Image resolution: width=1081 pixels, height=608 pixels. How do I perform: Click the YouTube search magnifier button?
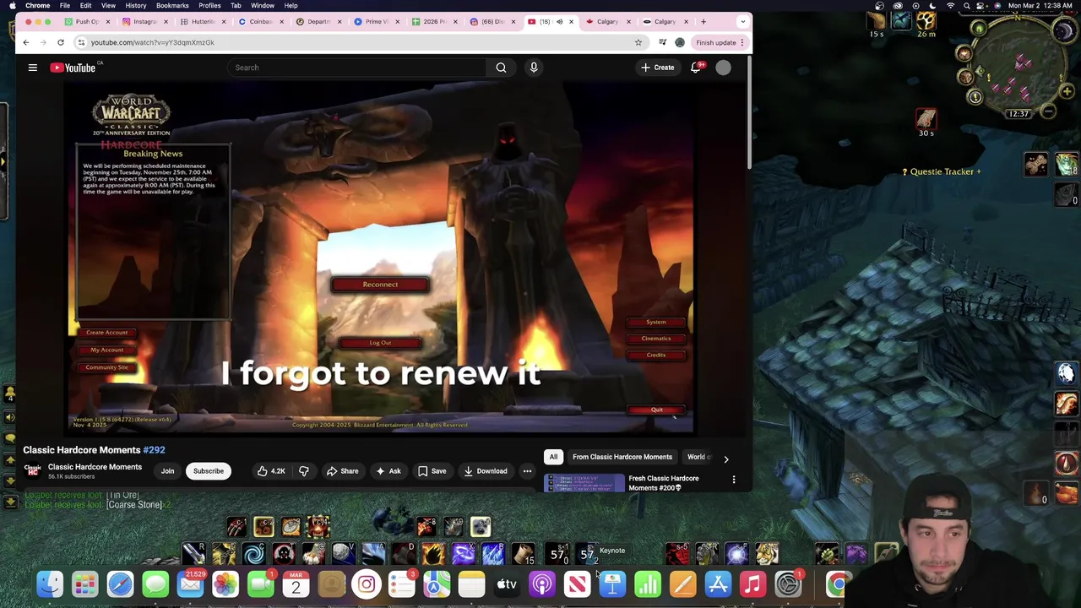(501, 68)
